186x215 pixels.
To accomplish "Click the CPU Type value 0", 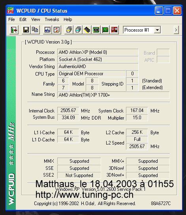I will point(132,74).
